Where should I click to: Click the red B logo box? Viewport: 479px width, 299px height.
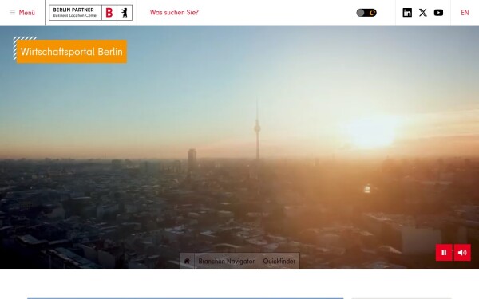click(109, 13)
